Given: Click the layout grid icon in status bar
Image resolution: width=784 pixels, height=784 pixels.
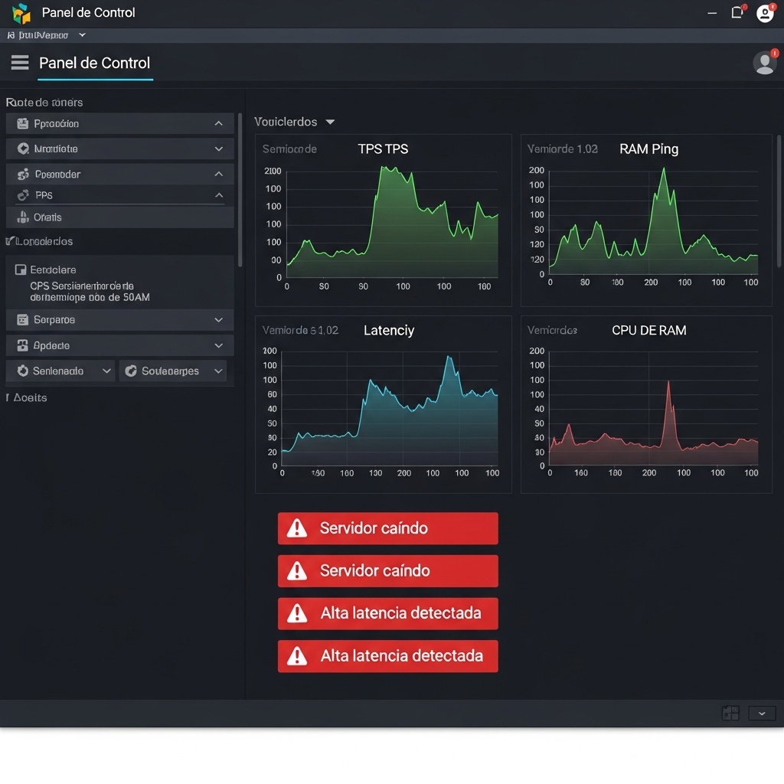Looking at the screenshot, I should (730, 713).
